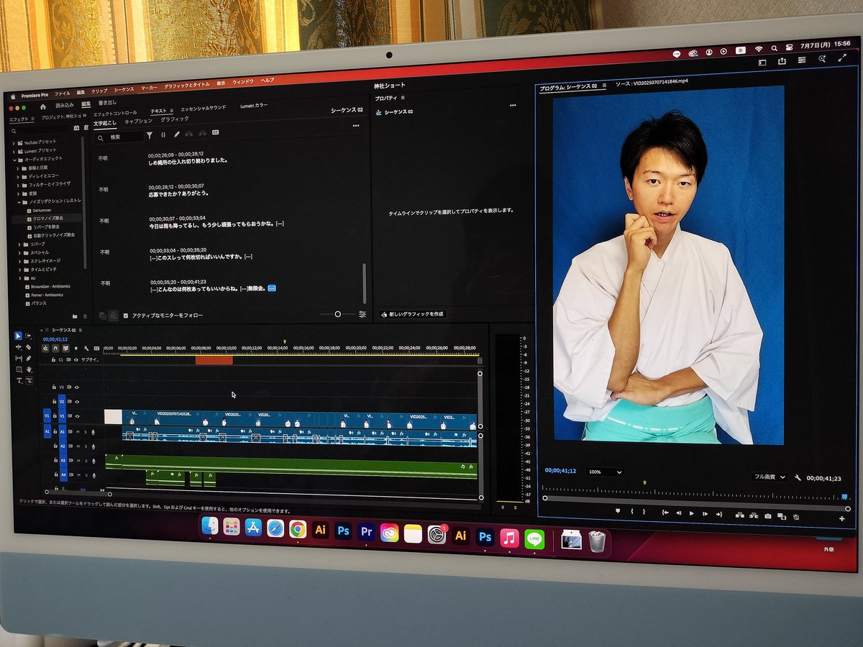Collapse the ノイズリダクション/レストレーション folder
Image resolution: width=863 pixels, height=647 pixels.
[x=19, y=202]
